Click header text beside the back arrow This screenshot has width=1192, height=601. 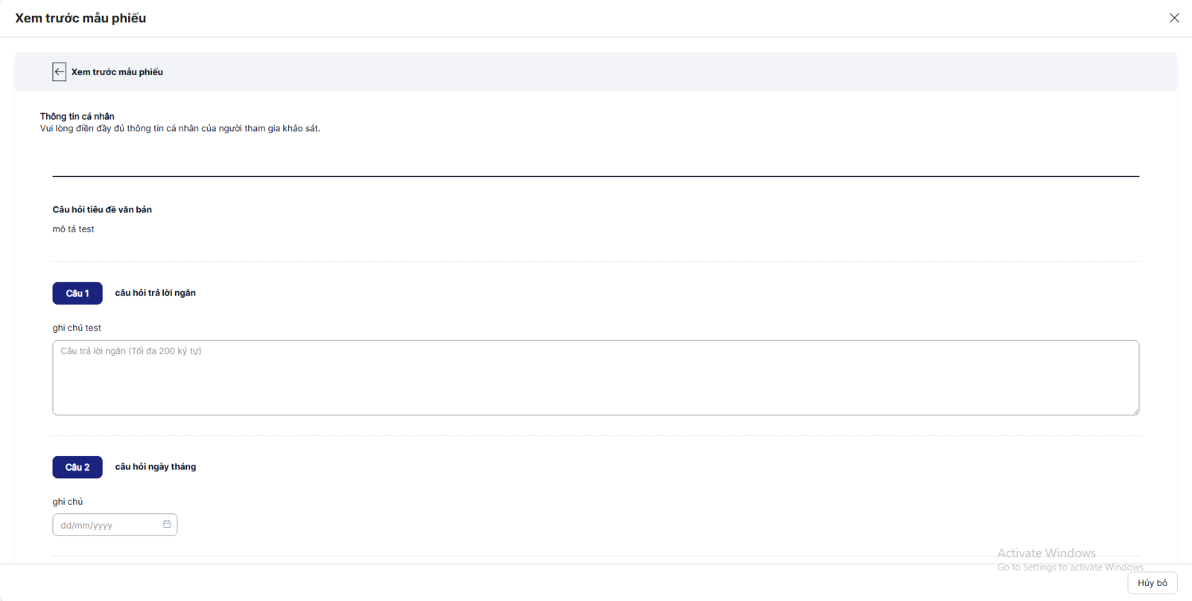click(x=117, y=72)
